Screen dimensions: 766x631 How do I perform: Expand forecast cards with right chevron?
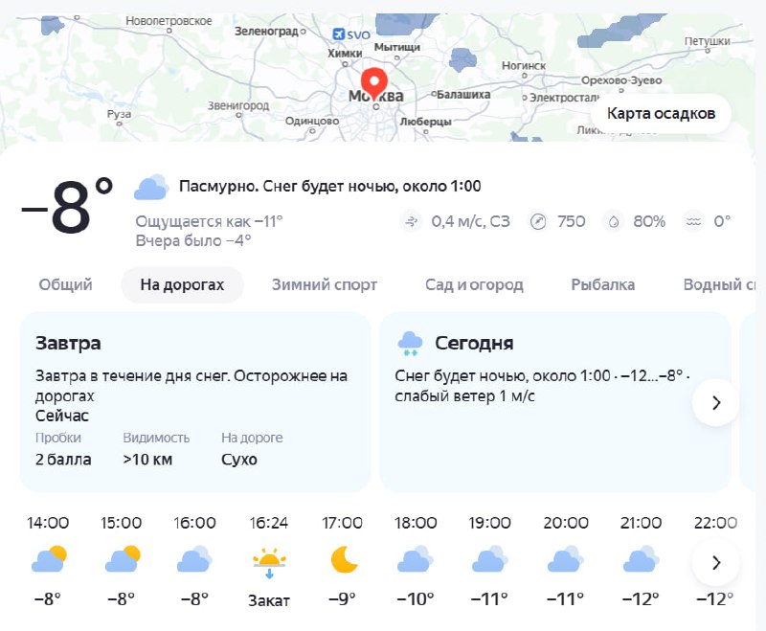(715, 403)
